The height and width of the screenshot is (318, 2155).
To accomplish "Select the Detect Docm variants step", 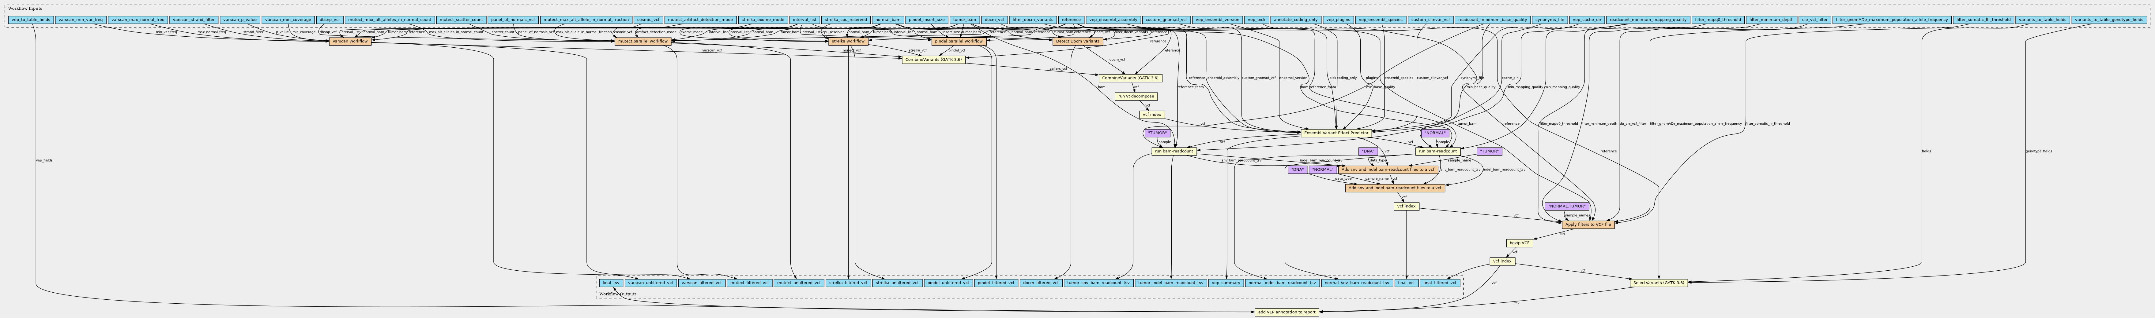I will pyautogui.click(x=1077, y=41).
